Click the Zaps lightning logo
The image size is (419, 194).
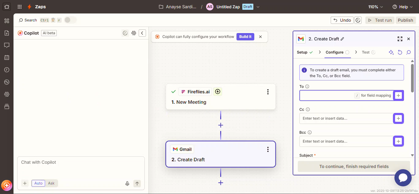(29, 7)
